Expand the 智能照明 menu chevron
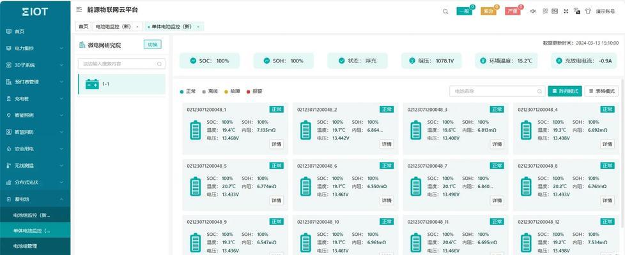The image size is (625, 255). pyautogui.click(x=61, y=115)
